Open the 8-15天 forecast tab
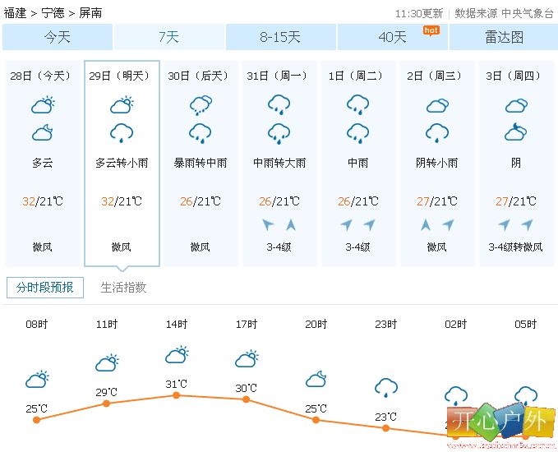Screen dimensions: 558x452 [x=280, y=37]
